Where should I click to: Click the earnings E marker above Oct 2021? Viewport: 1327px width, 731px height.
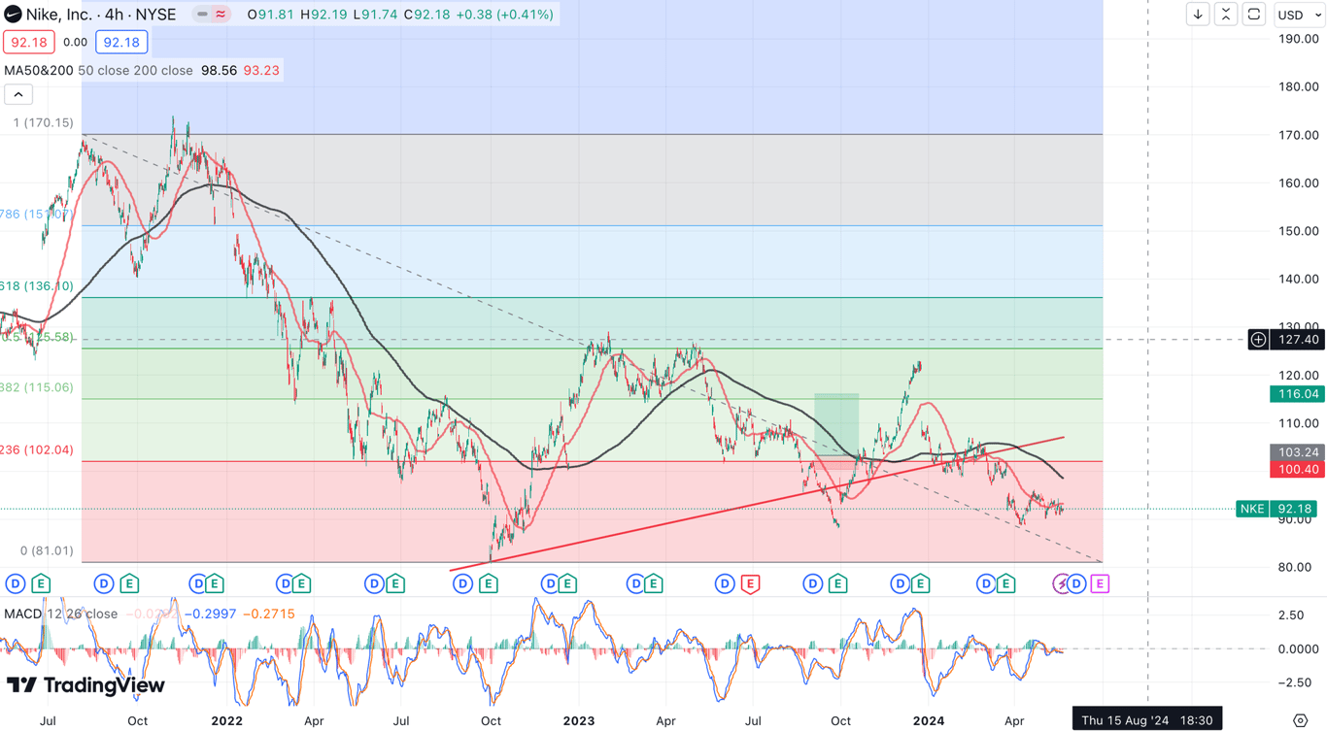(129, 583)
